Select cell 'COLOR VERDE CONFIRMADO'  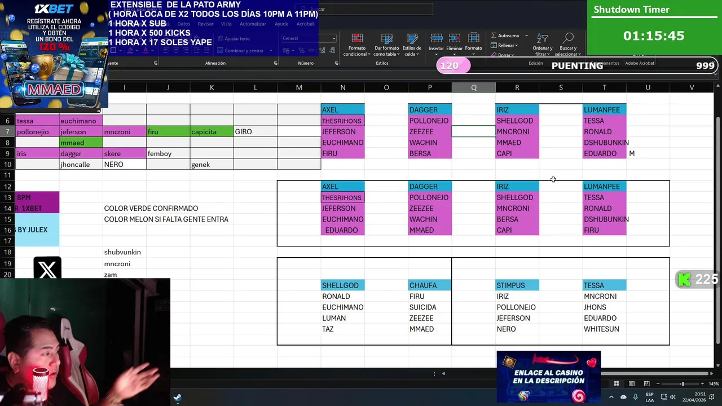[151, 208]
